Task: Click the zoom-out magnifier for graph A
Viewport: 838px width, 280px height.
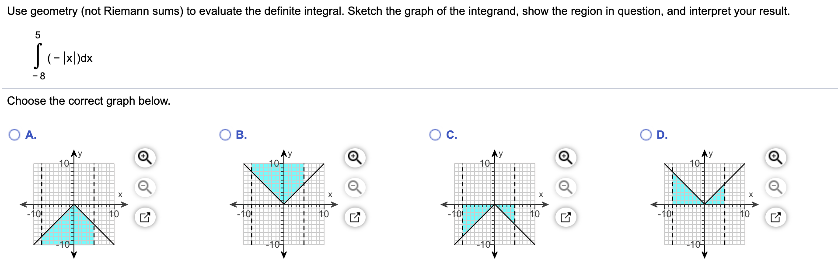Action: point(144,188)
